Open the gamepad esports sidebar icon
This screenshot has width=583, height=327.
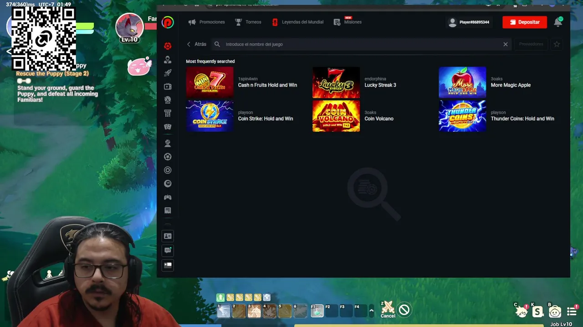point(168,197)
